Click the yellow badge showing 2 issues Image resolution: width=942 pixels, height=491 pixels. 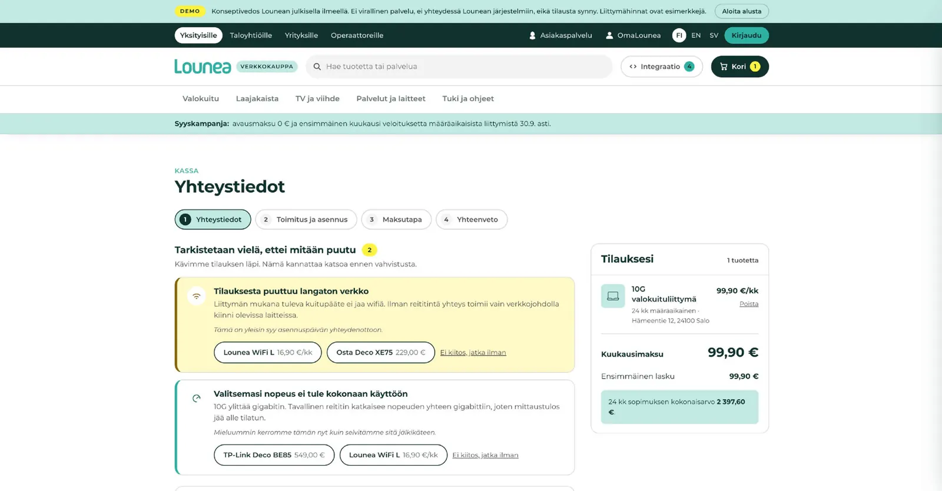[x=369, y=250]
